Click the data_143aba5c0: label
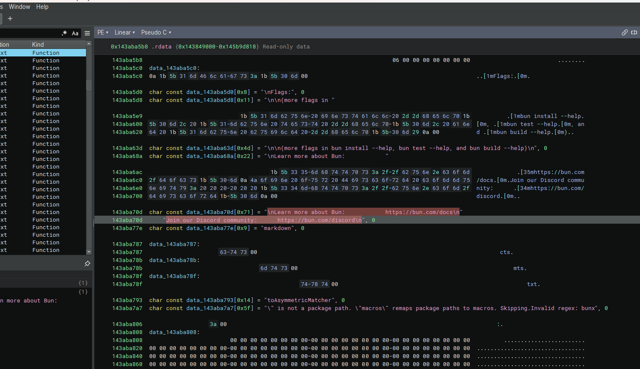The width and height of the screenshot is (640, 369). (x=175, y=68)
